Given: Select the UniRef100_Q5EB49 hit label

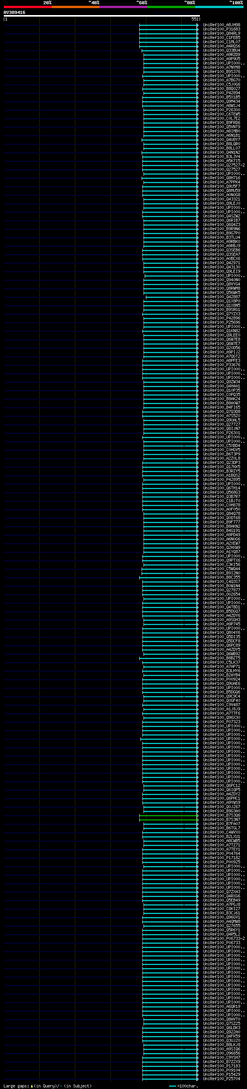Looking at the screenshot, I should click(221, 900).
